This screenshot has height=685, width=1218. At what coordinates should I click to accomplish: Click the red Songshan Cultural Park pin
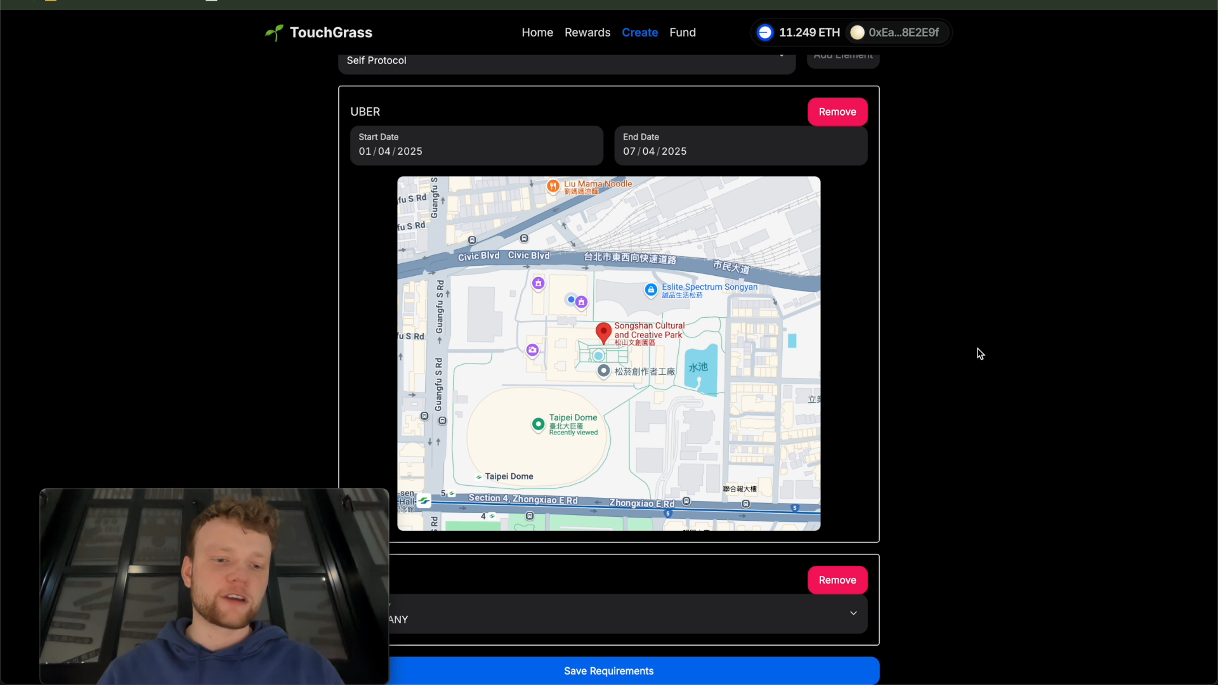[603, 332]
